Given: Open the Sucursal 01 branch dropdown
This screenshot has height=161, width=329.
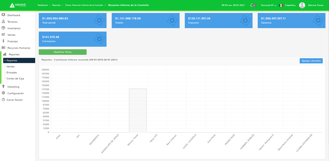Looking at the screenshot, I should coord(268,5).
